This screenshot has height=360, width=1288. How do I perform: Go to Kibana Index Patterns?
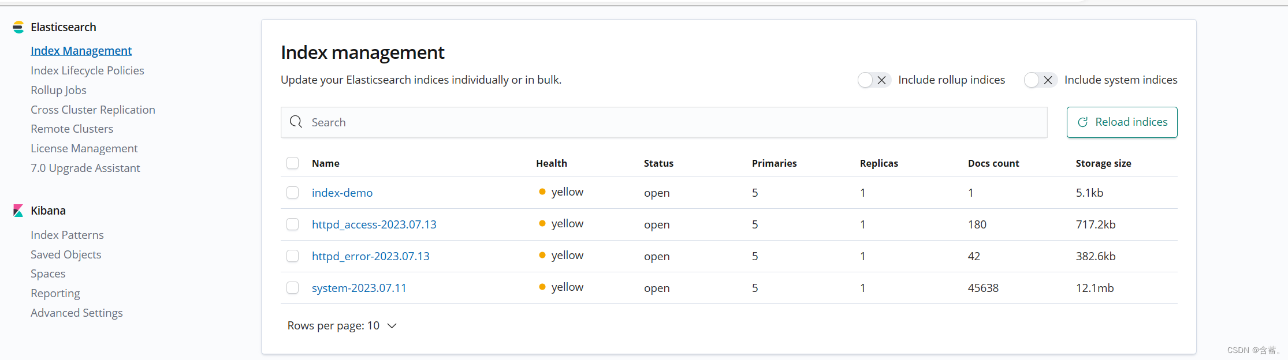67,235
